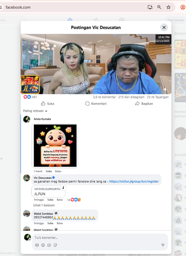Open Walid Somblao's avatar on phone-number comment
Image resolution: width=186 pixels, height=256 pixels.
pos(27,214)
